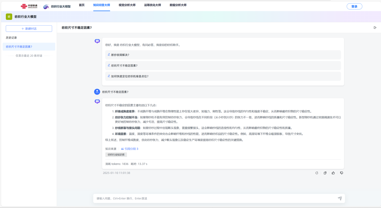Open the 运筹优化大师 tab
381x208 pixels.
[x=153, y=5]
